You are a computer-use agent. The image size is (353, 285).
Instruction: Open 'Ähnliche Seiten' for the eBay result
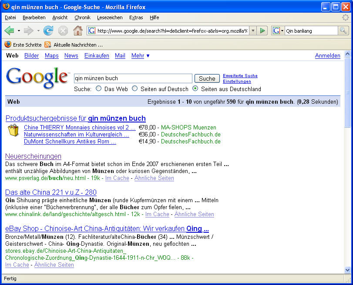54,265
